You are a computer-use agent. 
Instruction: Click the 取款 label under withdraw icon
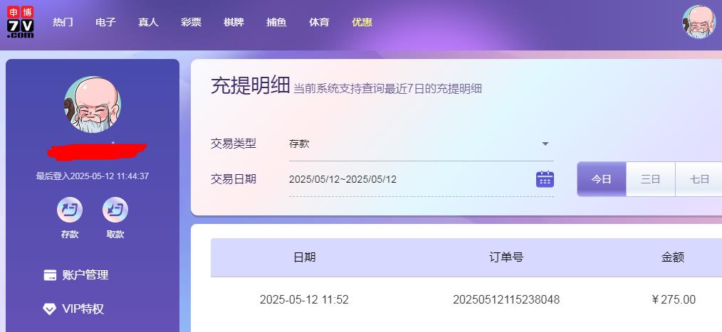[115, 234]
